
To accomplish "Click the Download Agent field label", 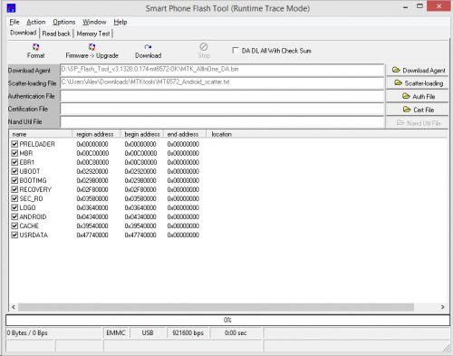I will 29,71.
